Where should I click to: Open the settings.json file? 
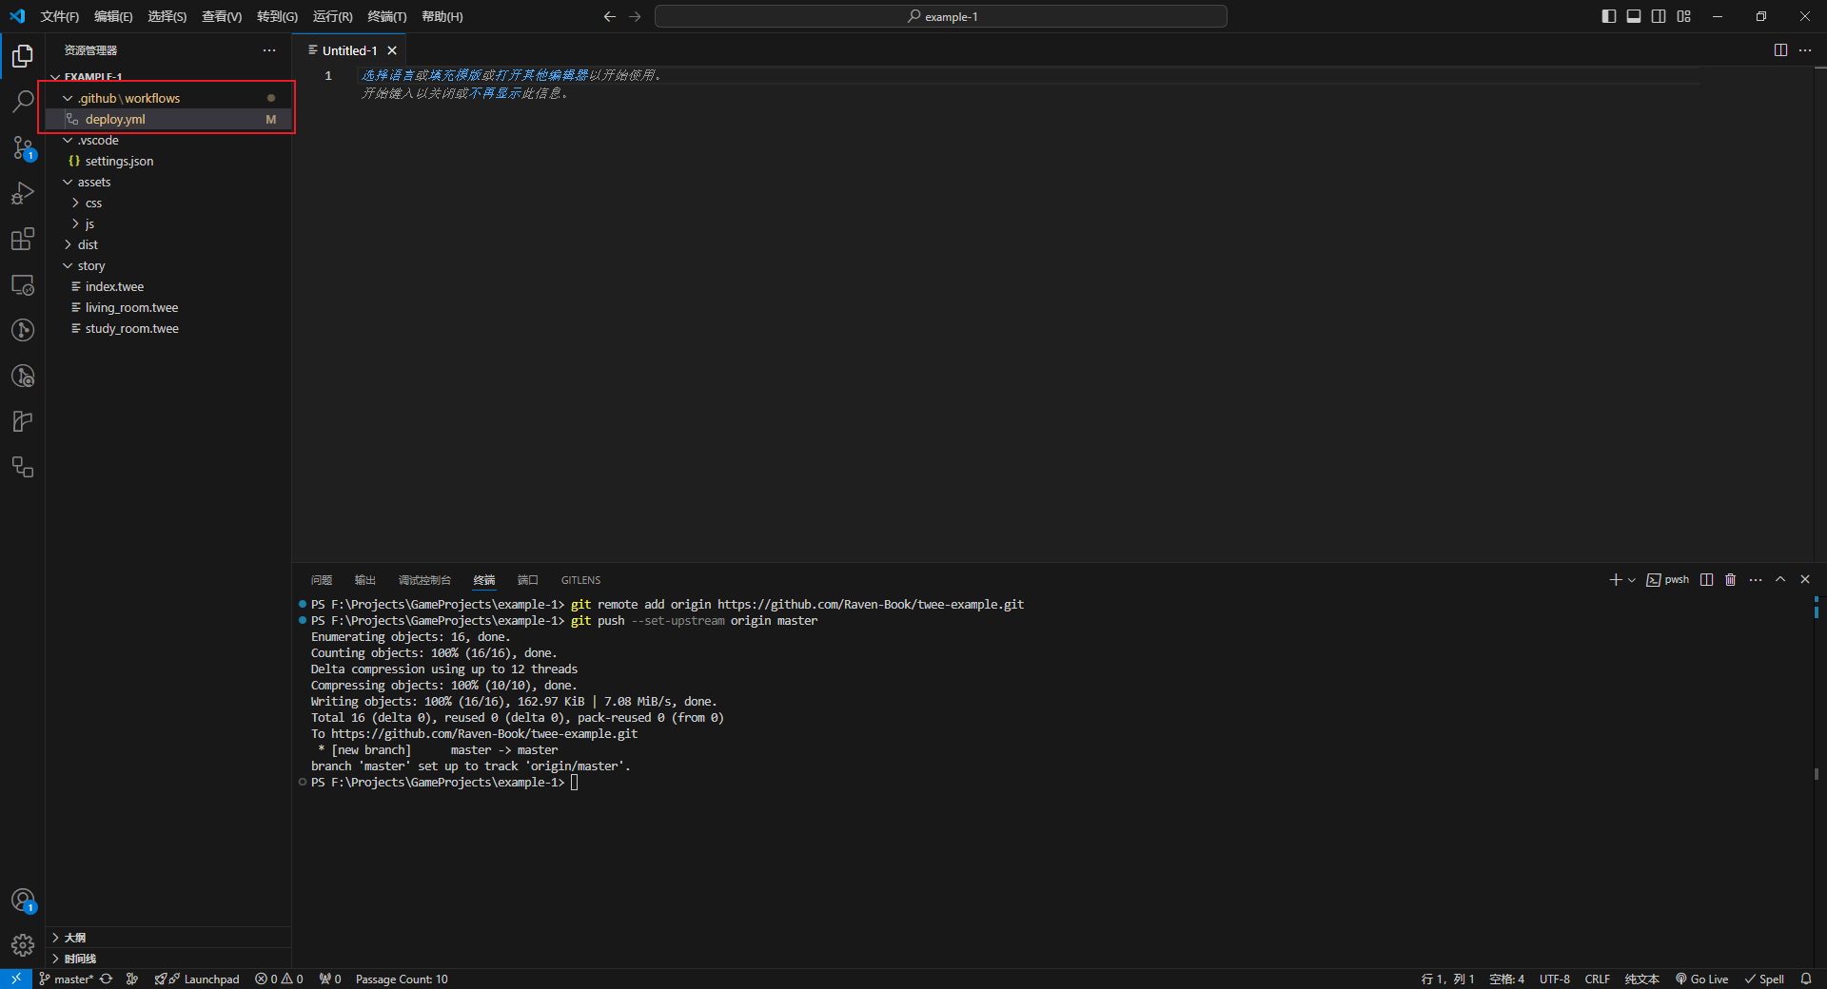168,161
